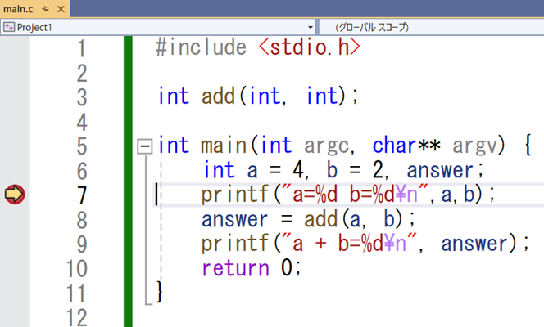Click the argc parameter in main
The width and height of the screenshot is (544, 327).
324,146
